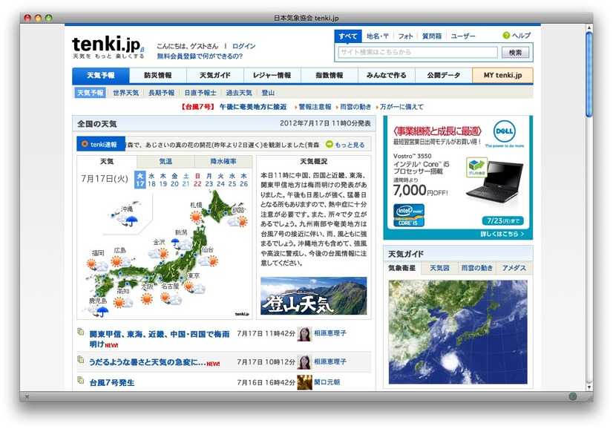
Task: Select the 地名・〒 search category tab
Action: click(x=377, y=36)
